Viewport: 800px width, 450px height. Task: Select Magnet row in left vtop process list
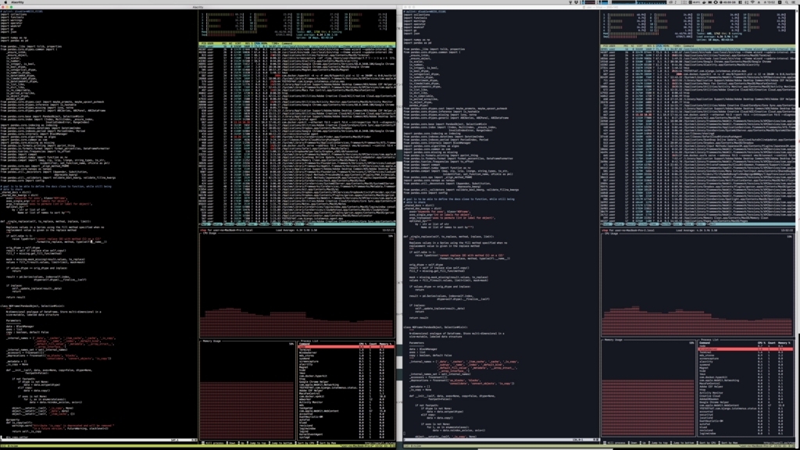point(346,367)
